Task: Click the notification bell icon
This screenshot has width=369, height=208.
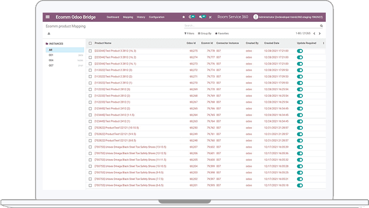Action: pos(184,17)
